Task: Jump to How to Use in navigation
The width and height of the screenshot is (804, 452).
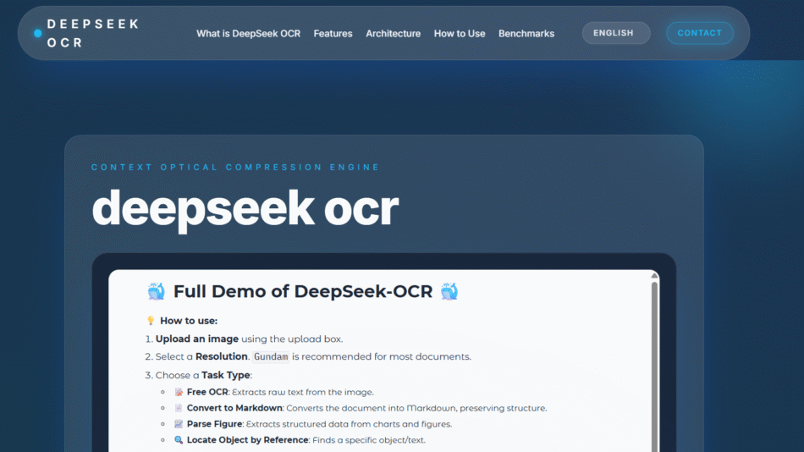Action: [x=460, y=34]
